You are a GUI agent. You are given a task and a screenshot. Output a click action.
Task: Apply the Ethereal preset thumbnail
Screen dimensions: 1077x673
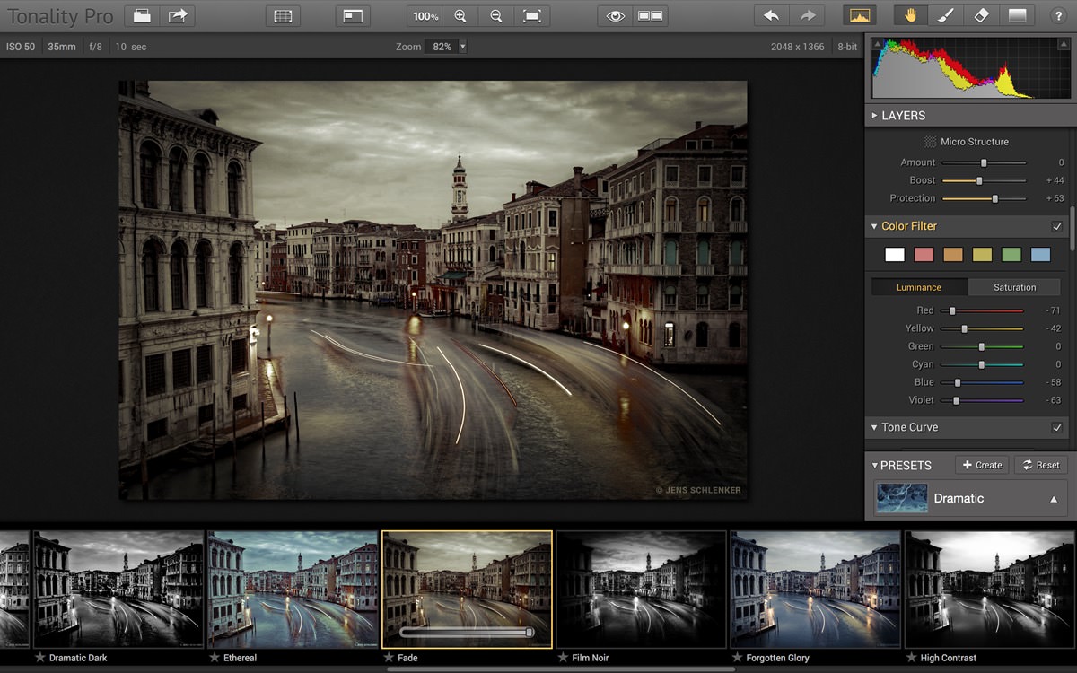293,589
